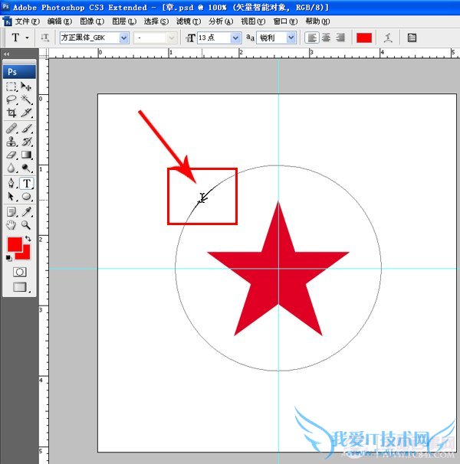Open the text color swatch in options bar

tap(364, 38)
